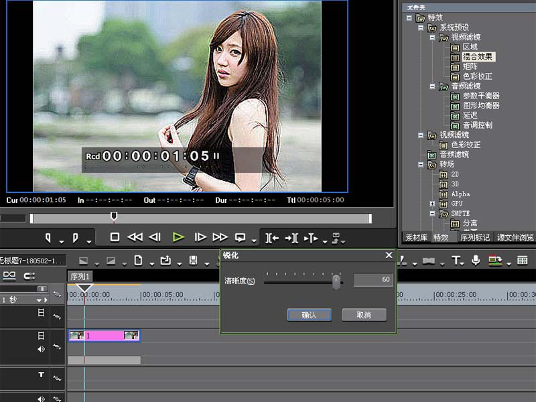Click the 清晰度 sharpness slider handle
Viewport: 536px width, 402px height.
point(337,282)
